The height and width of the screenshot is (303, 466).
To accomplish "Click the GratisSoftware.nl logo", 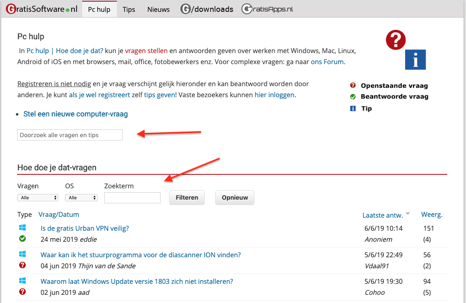I will tap(42, 9).
